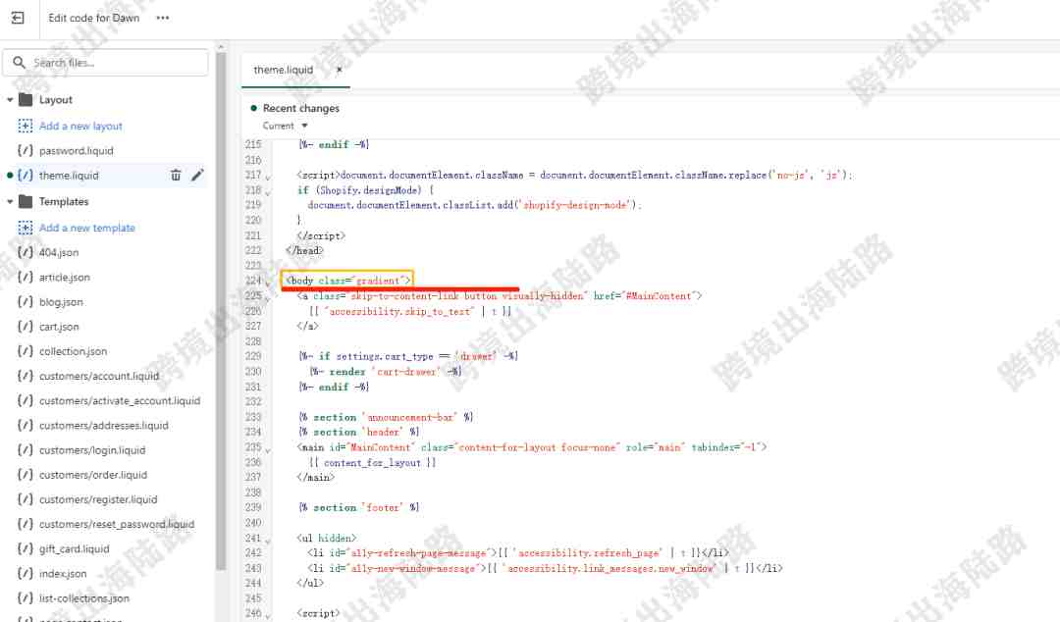Open the three-dot more actions menu
The image size is (1060, 622).
click(x=163, y=18)
